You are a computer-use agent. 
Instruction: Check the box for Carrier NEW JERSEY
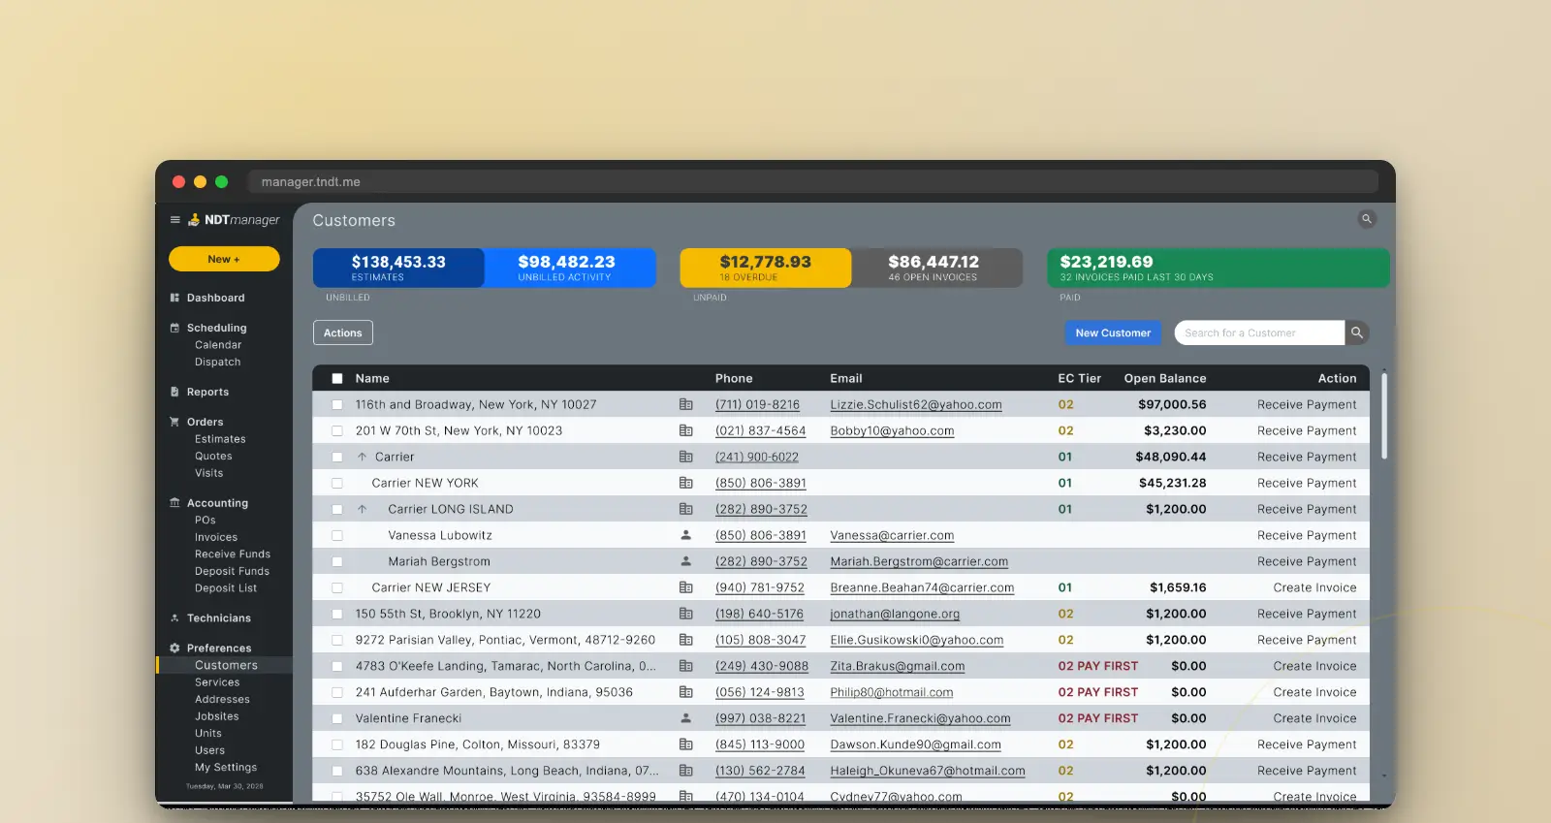click(x=337, y=588)
